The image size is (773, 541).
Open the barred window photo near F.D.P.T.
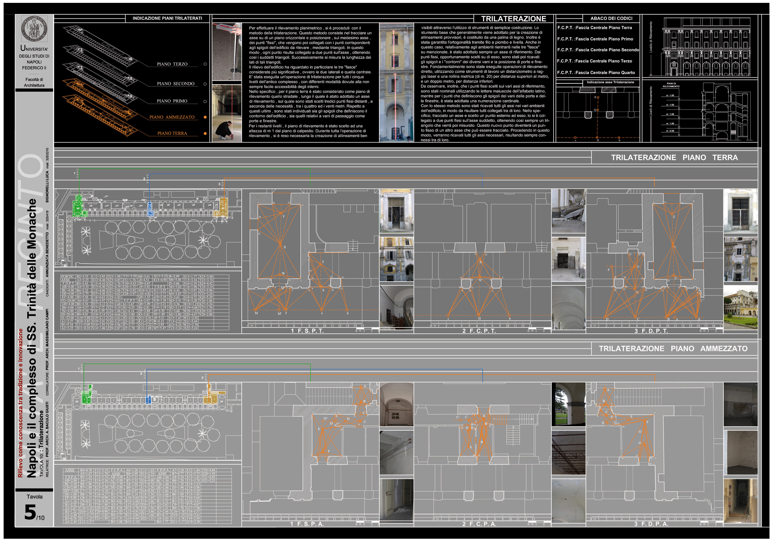[x=740, y=211]
